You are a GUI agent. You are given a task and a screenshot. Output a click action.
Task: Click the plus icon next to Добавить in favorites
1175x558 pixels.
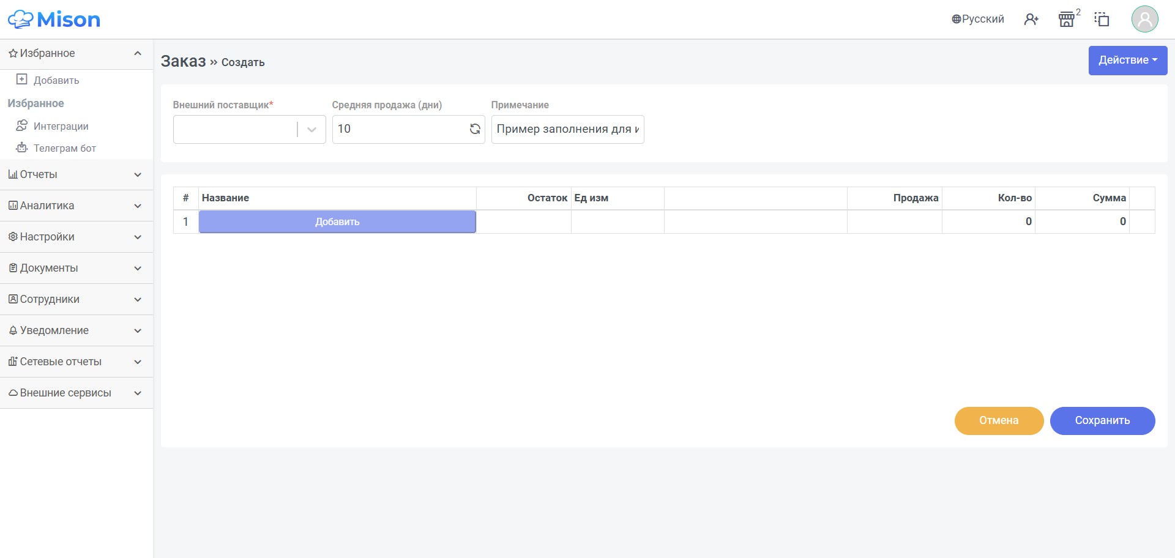click(22, 80)
